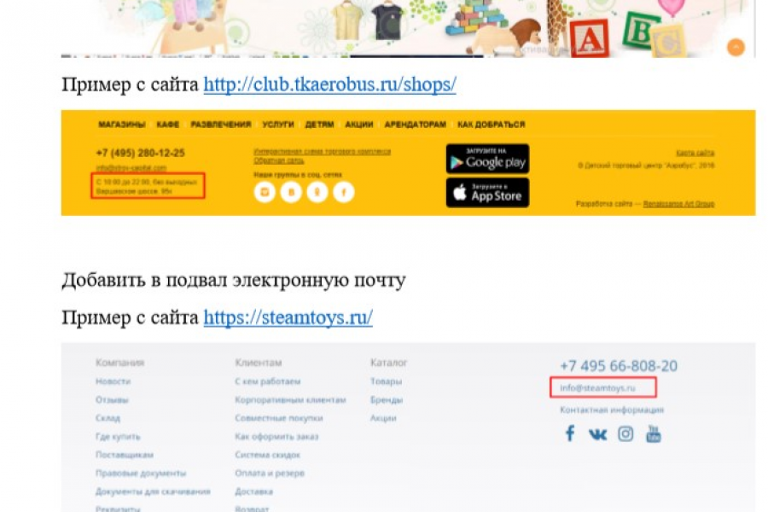This screenshot has width=768, height=512.
Task: Select РАЗВЛЕЧЕНИЯ in the yellow menu
Action: click(221, 125)
